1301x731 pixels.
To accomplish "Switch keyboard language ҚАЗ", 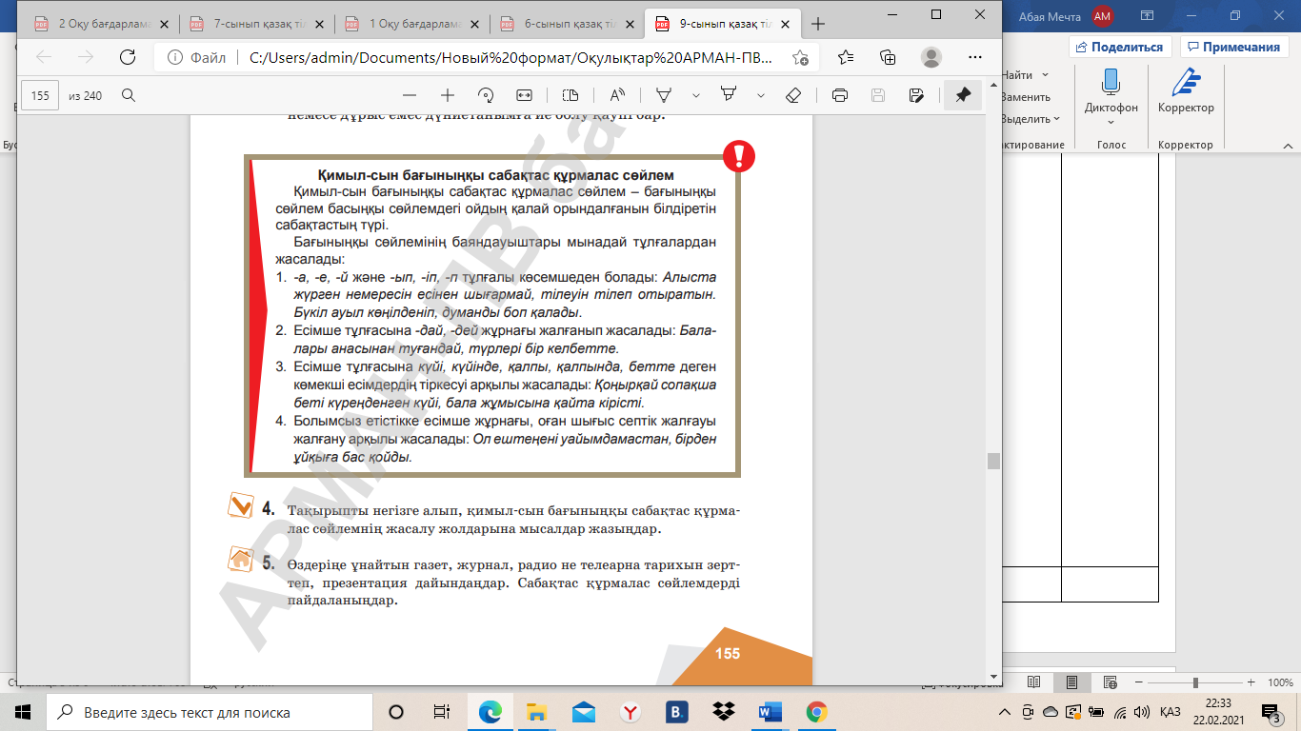I will click(x=1171, y=712).
